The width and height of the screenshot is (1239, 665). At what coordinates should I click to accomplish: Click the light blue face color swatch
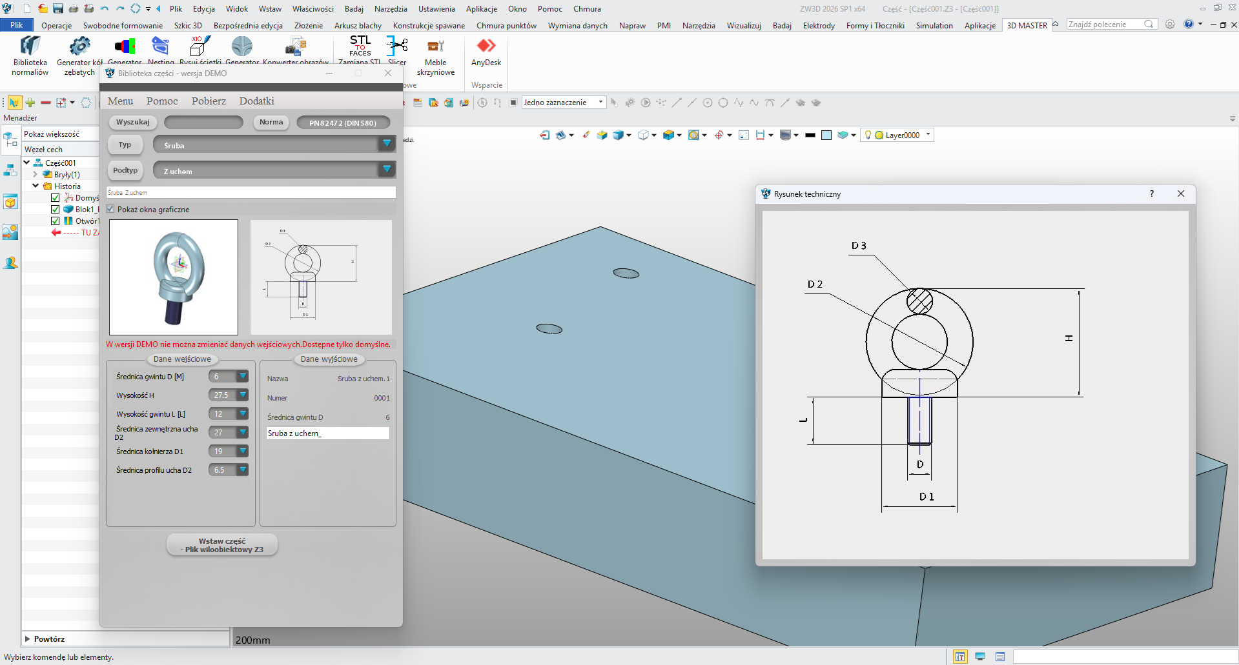click(826, 135)
